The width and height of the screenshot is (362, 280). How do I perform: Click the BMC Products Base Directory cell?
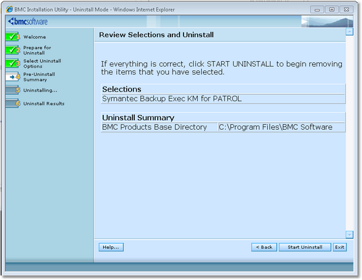[160, 127]
